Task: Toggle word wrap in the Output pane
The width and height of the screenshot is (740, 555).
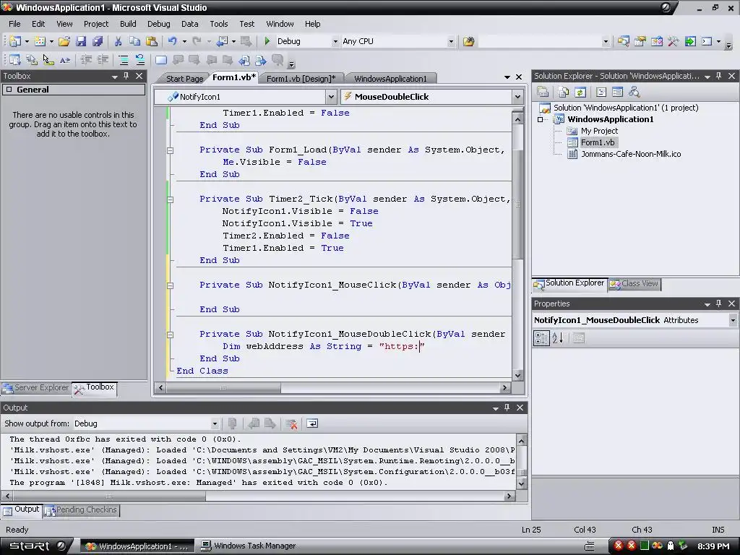Action: 312,423
